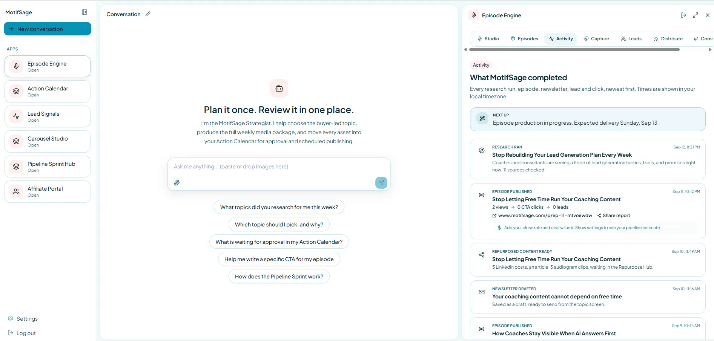Click the pencil icon to rename Conversation
Screen dimensions: 714x341
point(148,14)
